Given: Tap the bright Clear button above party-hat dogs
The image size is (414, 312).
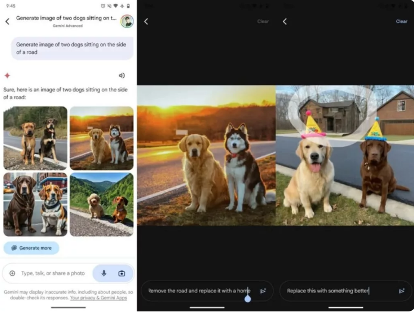Looking at the screenshot, I should (401, 21).
